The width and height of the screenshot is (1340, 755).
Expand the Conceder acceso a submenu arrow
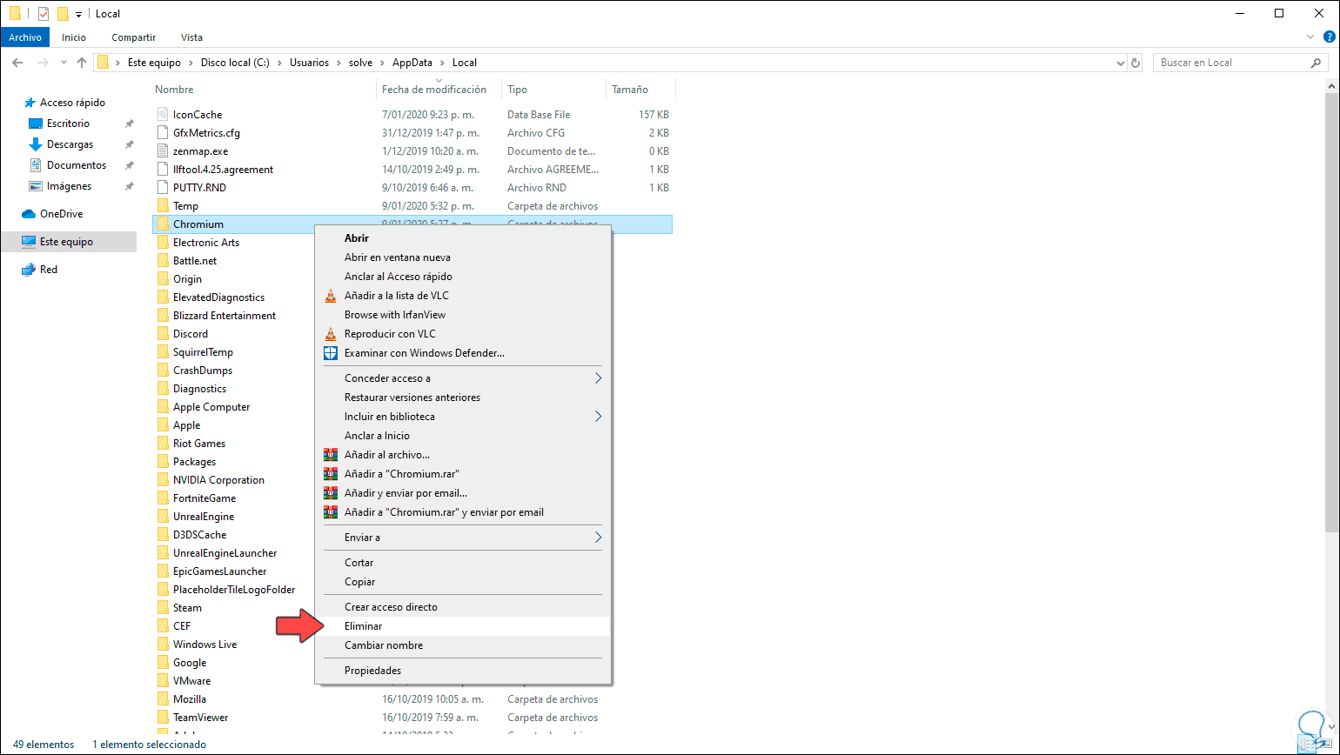(598, 378)
